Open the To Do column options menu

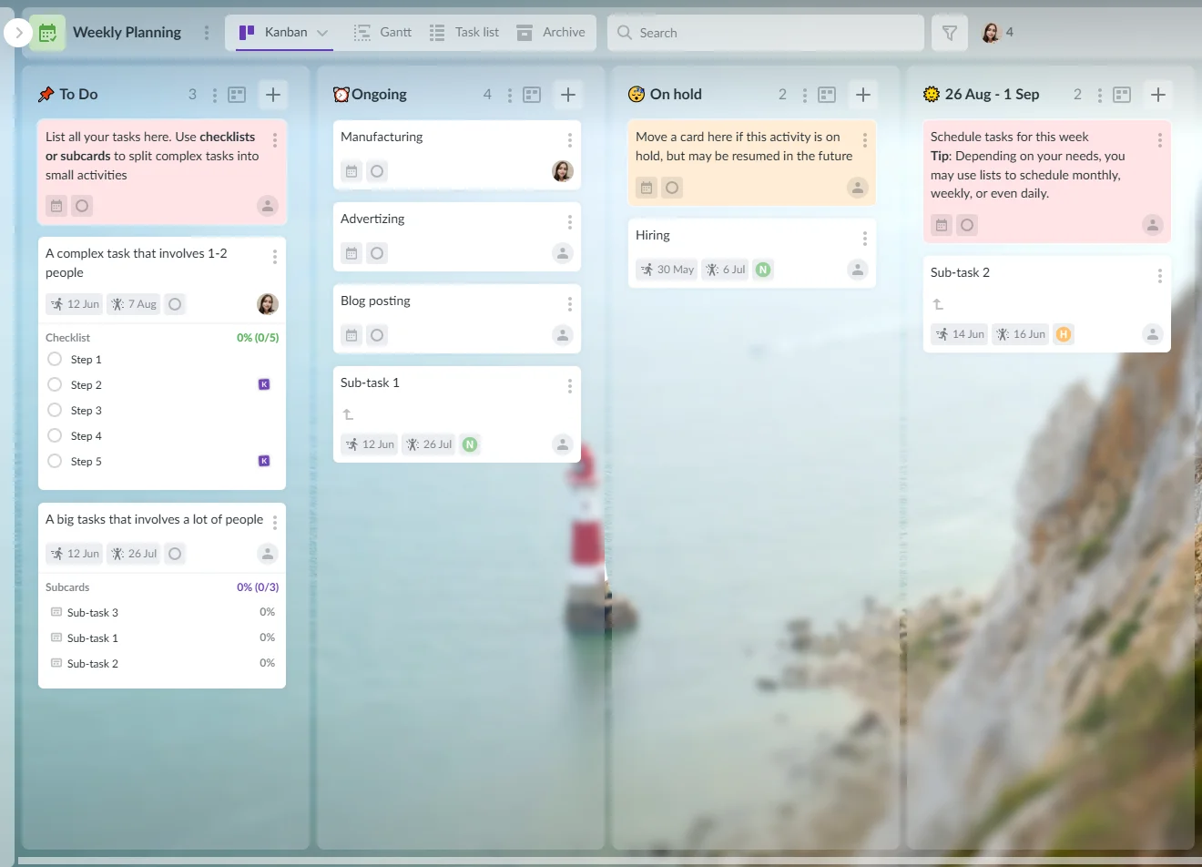tap(215, 95)
